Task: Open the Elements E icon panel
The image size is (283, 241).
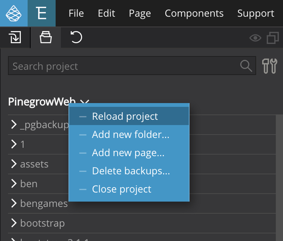Action: pyautogui.click(x=42, y=13)
